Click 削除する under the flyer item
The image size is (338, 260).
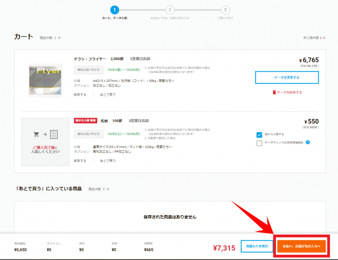(x=80, y=94)
